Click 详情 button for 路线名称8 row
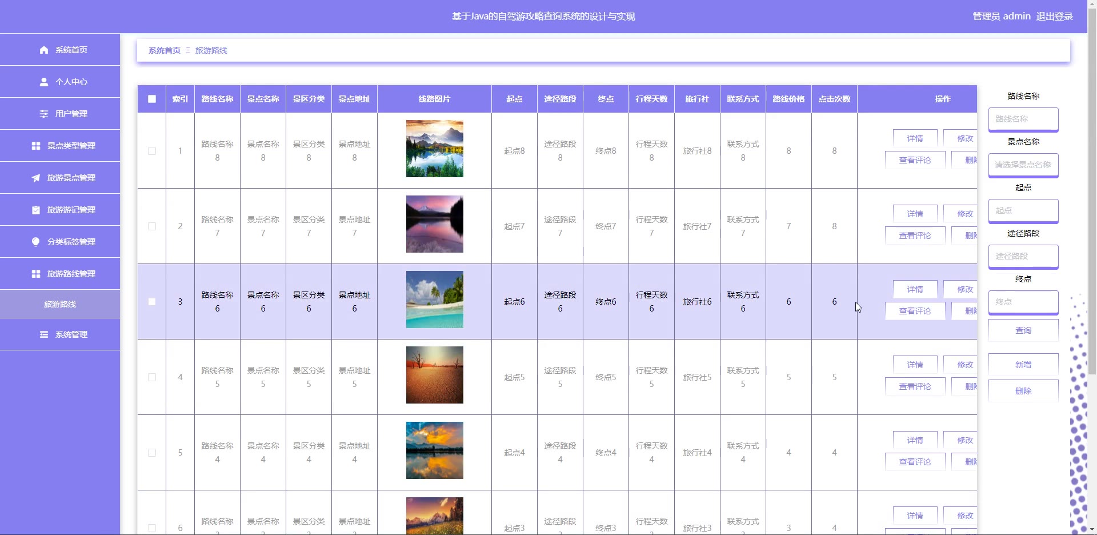1097x535 pixels. coord(915,138)
